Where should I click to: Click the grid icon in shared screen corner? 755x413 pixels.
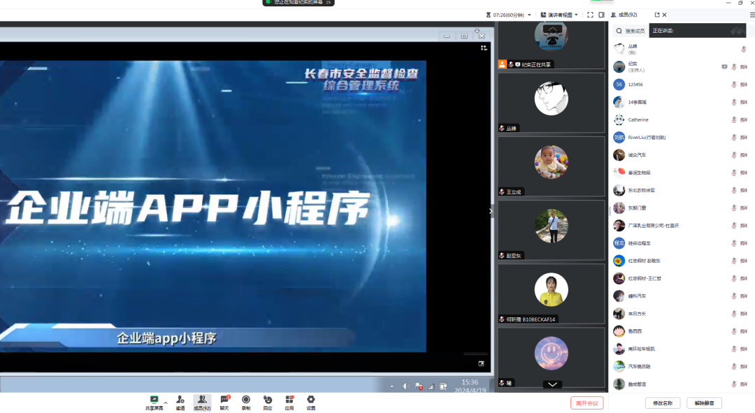[484, 48]
